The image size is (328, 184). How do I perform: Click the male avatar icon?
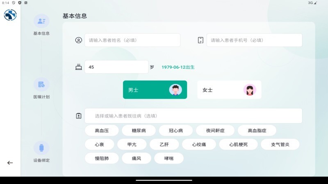(x=175, y=90)
